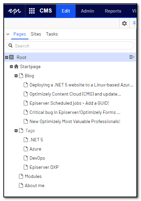Select Startpage in the tree
This screenshot has width=141, height=201.
coord(30,67)
